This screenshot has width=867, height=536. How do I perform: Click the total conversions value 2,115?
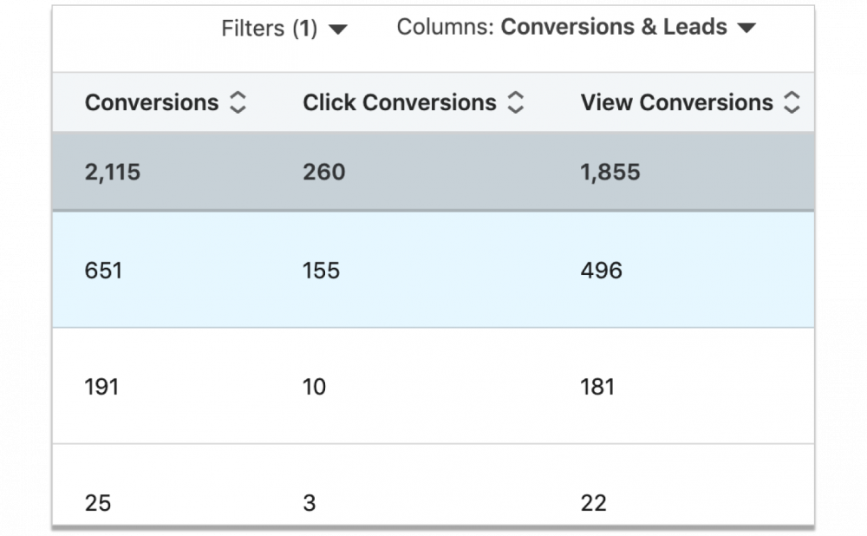[112, 172]
